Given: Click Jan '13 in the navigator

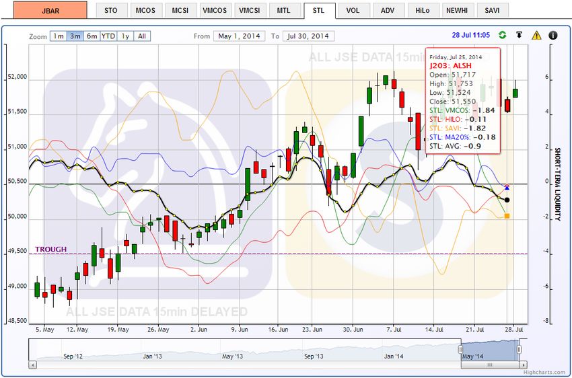Looking at the screenshot, I should pos(152,356).
